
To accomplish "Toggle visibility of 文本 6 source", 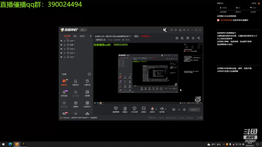I will (61, 49).
